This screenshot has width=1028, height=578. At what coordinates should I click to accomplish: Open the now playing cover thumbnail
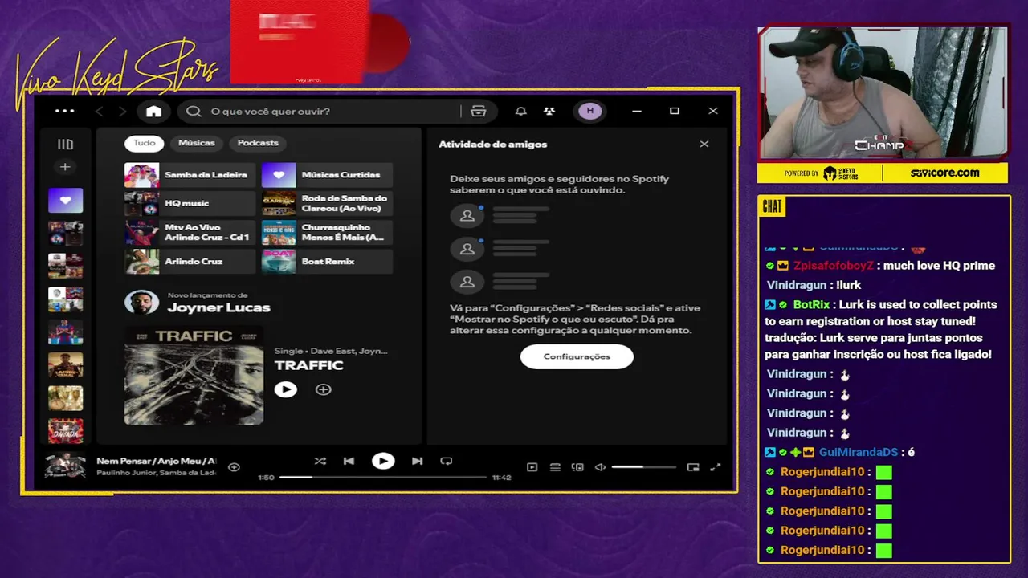point(65,466)
